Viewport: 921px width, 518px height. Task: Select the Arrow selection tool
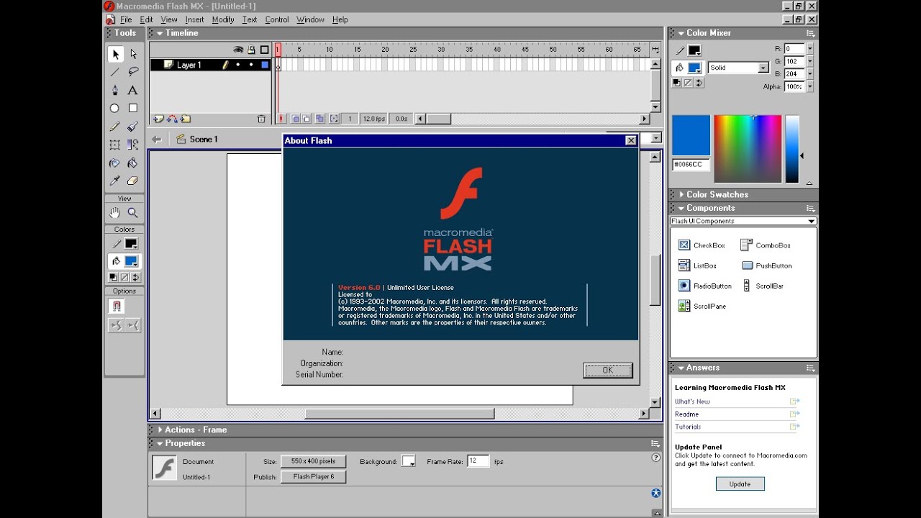[x=115, y=54]
